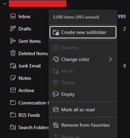
Task: Open the Deleted Items folder
Action: click(33, 53)
